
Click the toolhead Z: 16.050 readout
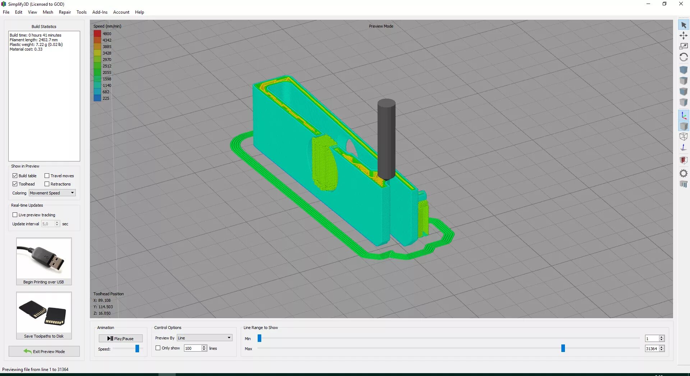(102, 313)
